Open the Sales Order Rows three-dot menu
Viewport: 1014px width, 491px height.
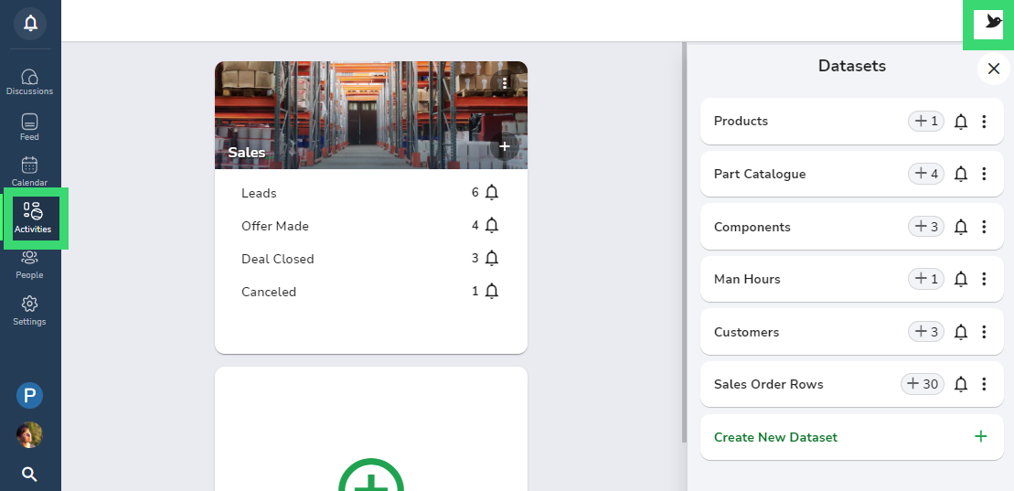pos(984,385)
